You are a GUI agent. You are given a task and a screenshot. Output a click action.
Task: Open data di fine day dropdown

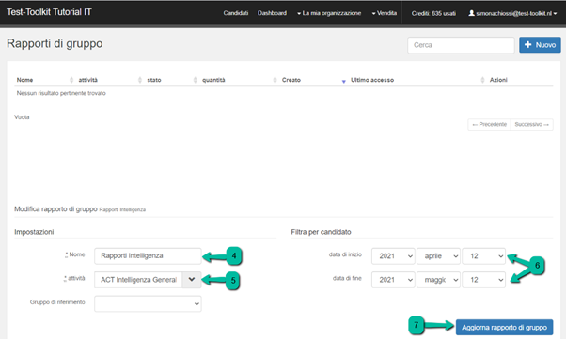point(483,280)
